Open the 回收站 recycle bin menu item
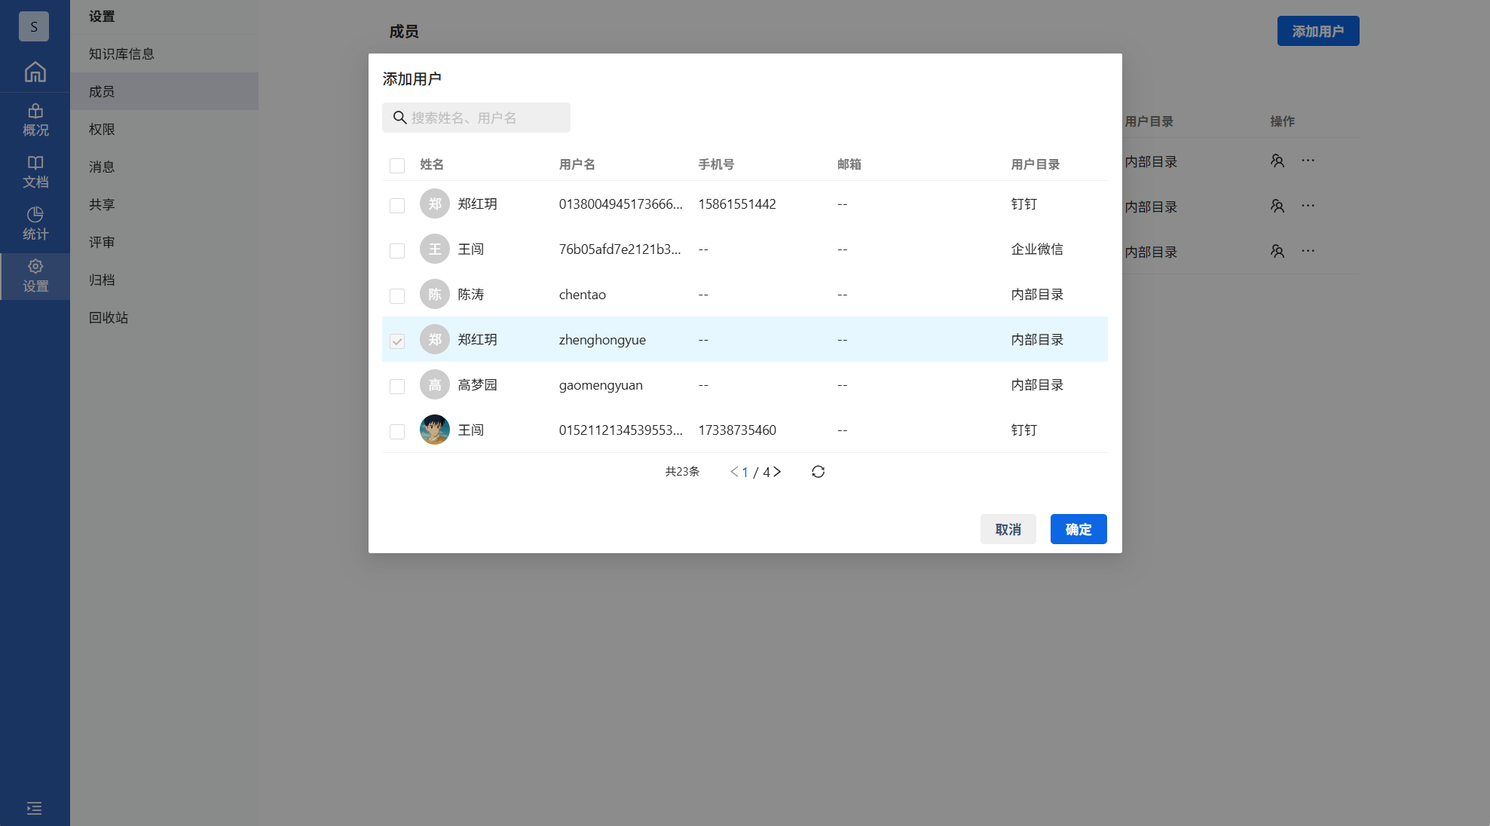 (x=109, y=317)
